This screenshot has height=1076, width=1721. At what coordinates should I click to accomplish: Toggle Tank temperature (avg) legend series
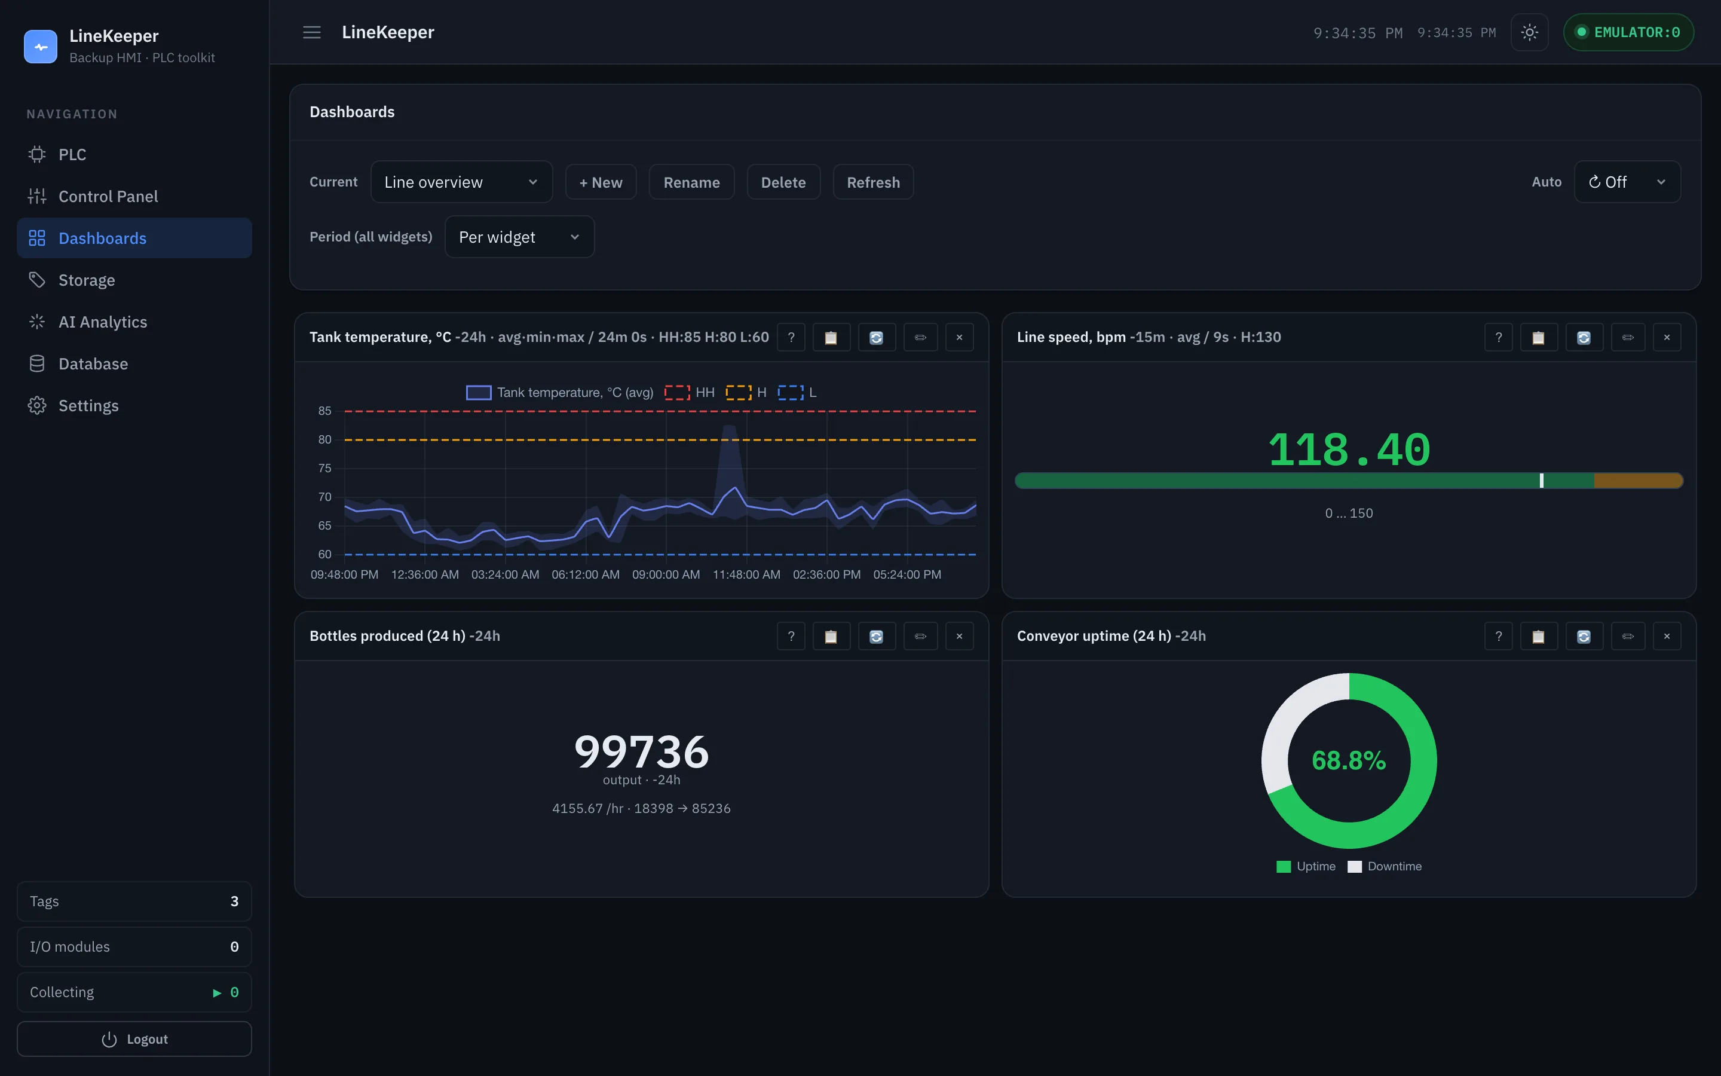coord(560,392)
